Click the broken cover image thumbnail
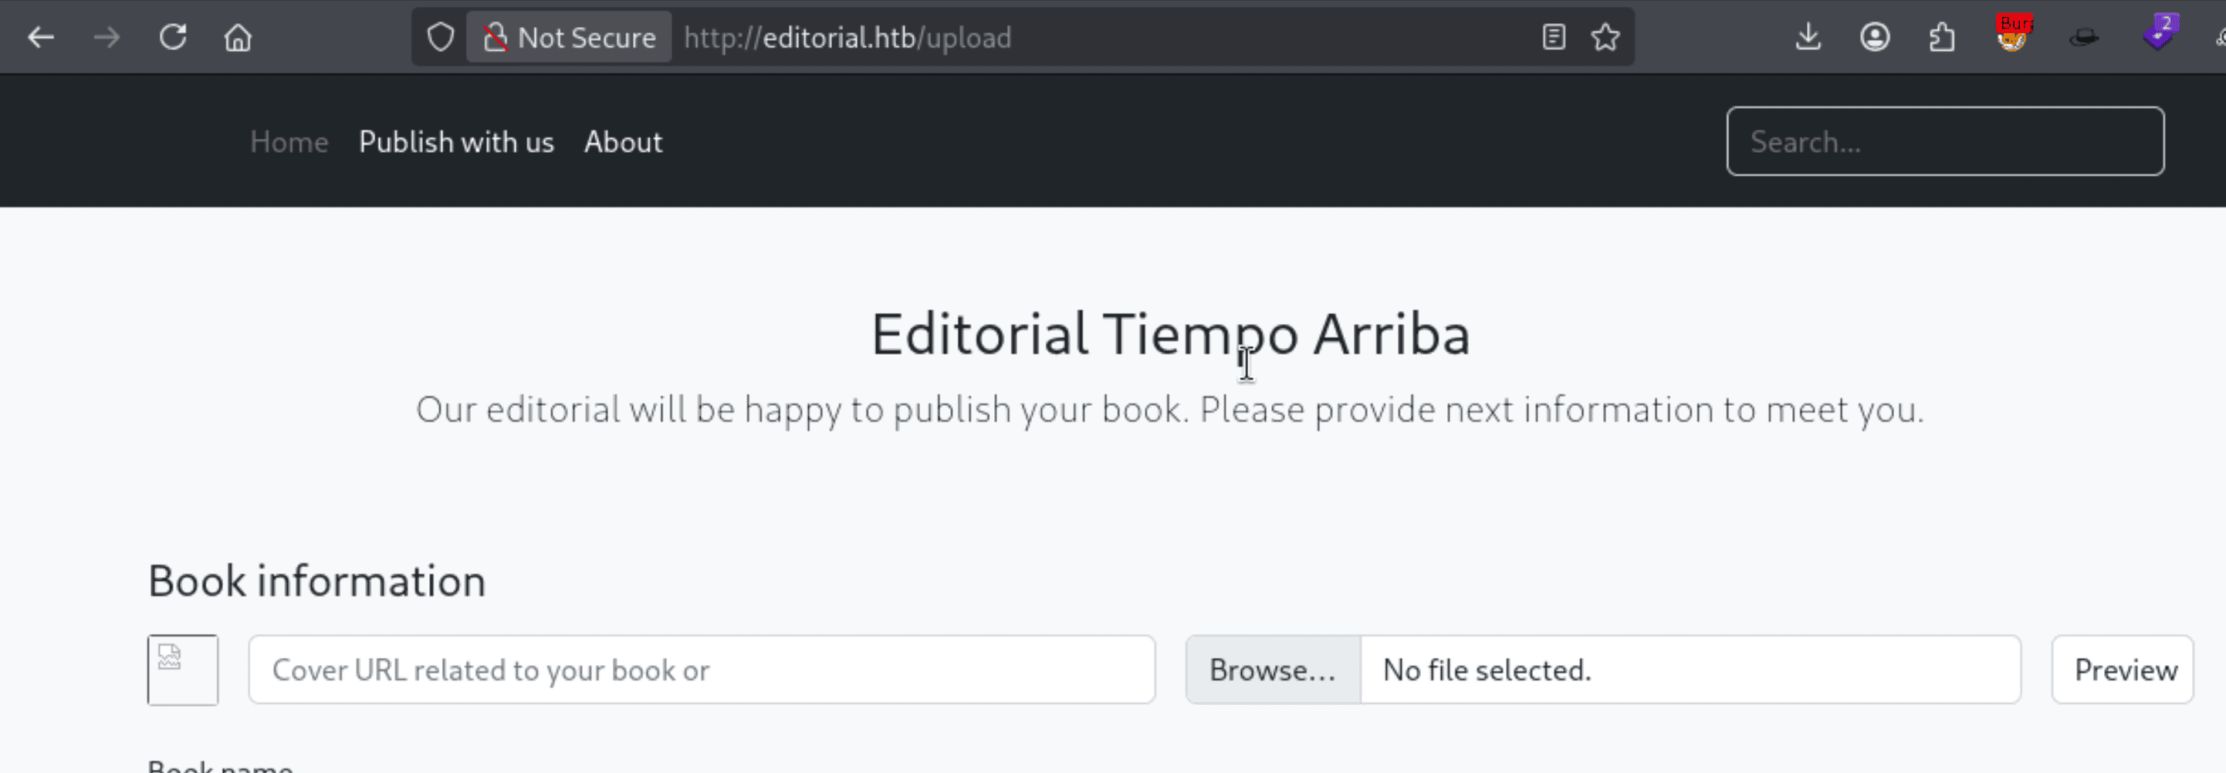 point(182,670)
